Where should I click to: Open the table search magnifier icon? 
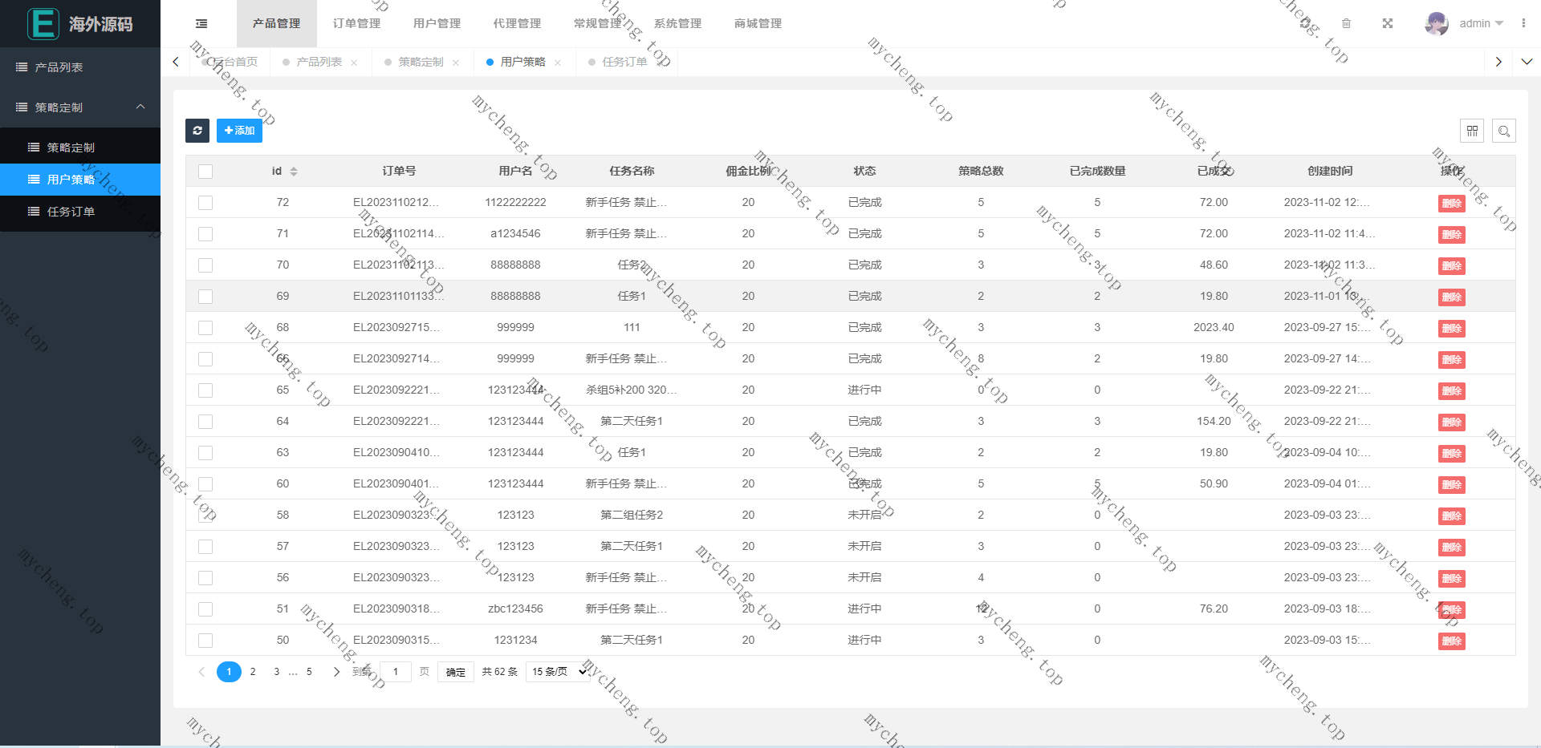tap(1504, 131)
